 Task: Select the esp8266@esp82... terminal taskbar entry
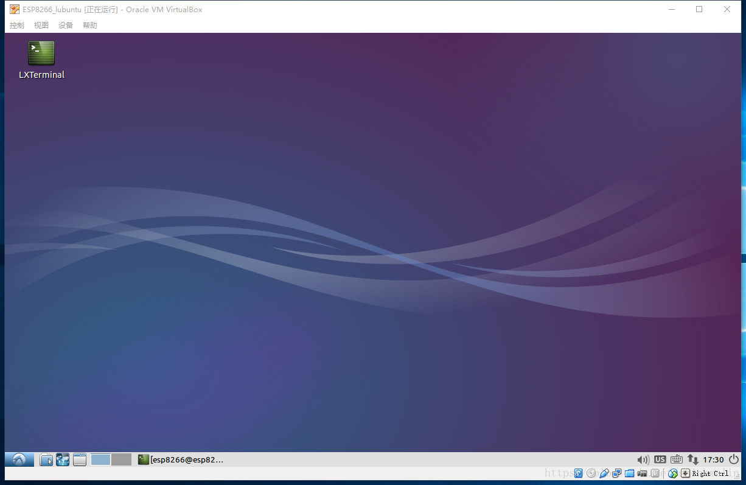click(x=181, y=459)
